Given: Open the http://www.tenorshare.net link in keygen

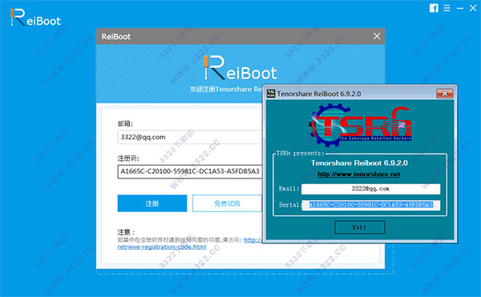Looking at the screenshot, I should pyautogui.click(x=359, y=175).
